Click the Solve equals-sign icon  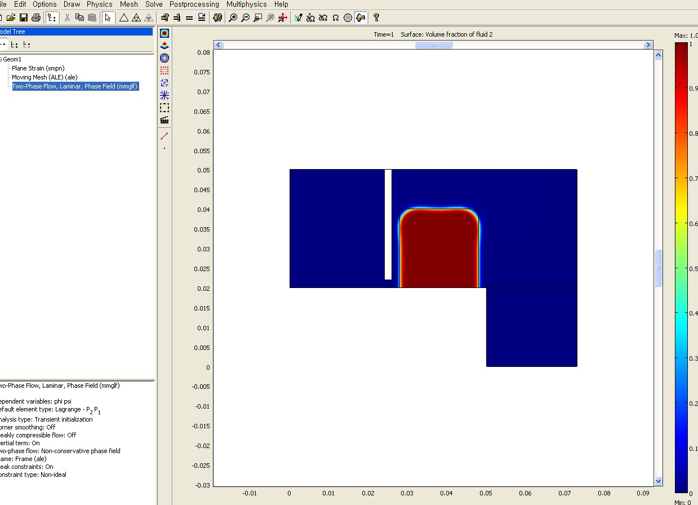(189, 17)
